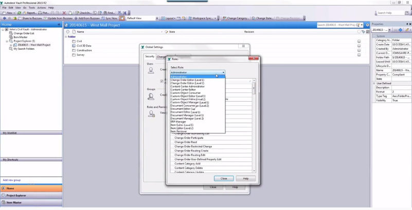Click the Check In toolbar button
Image resolution: width=412 pixels, height=210 pixels.
coord(83,13)
